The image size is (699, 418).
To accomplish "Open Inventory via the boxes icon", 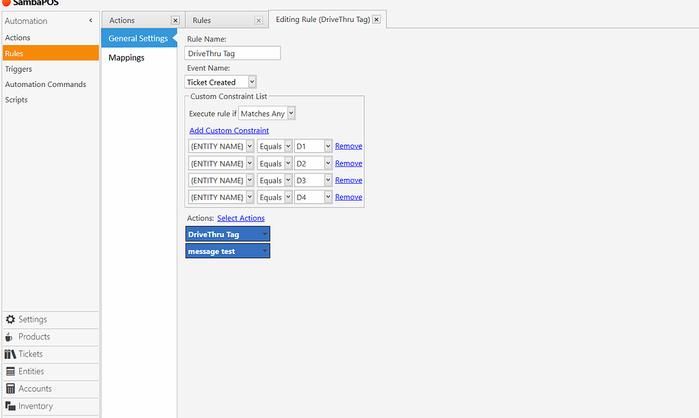I will point(10,406).
